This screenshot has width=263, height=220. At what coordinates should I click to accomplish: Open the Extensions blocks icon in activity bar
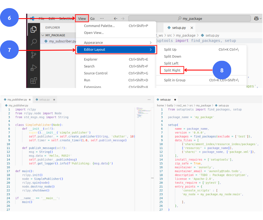coord(34,81)
